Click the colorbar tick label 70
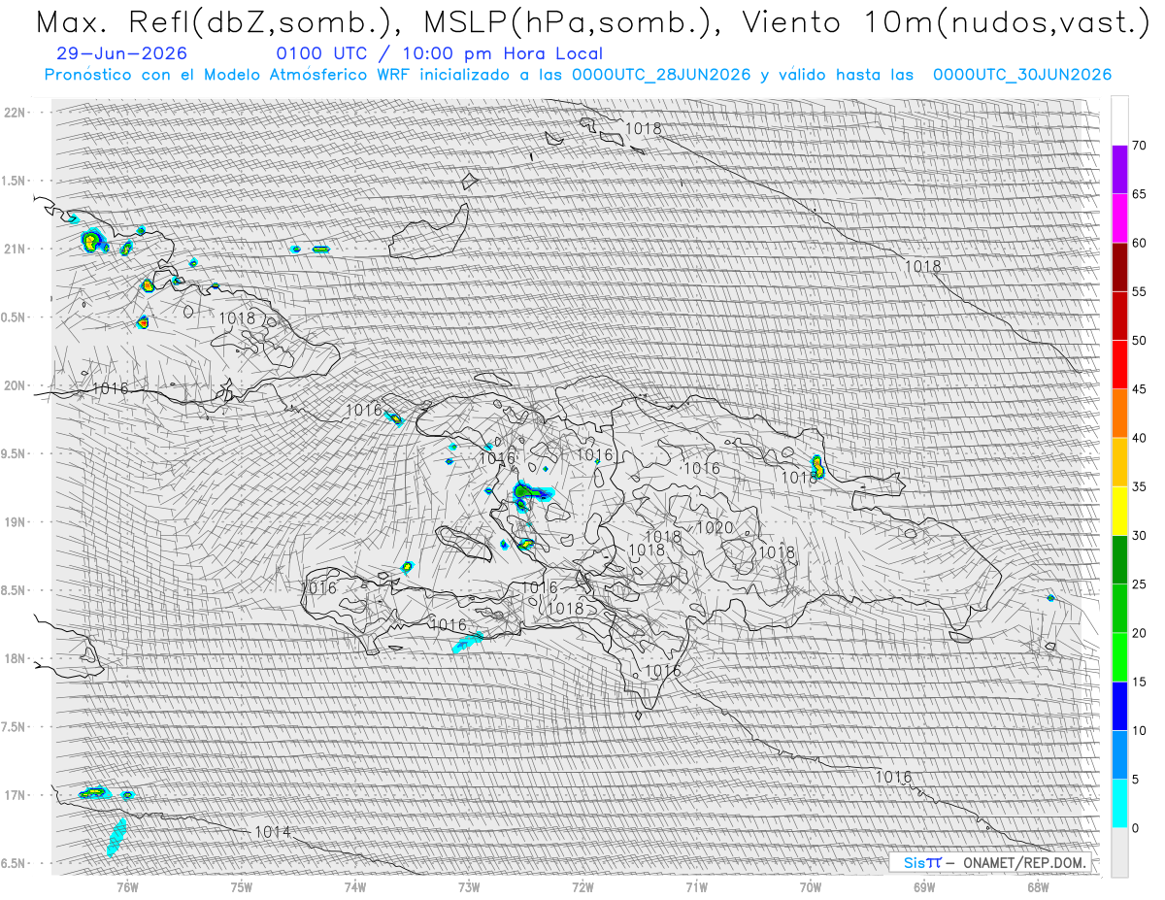Viewport: 1165px width, 900px height. [x=1139, y=146]
